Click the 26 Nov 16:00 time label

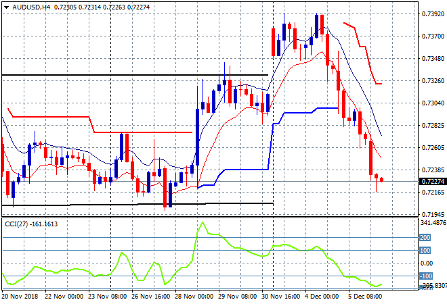(151, 297)
